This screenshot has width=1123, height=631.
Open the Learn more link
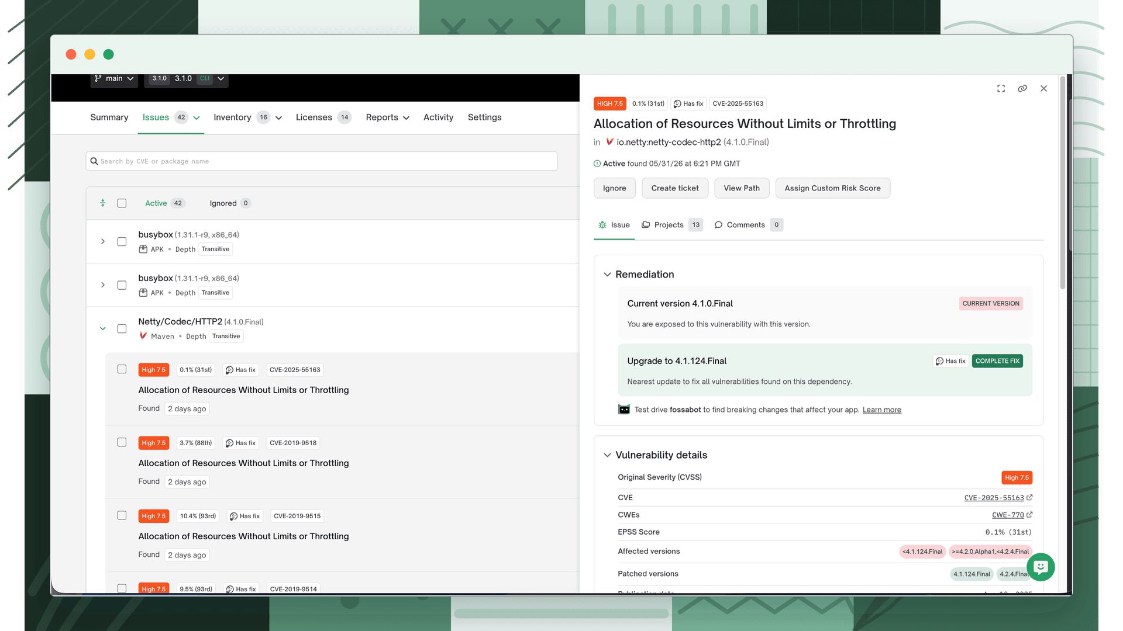pos(881,410)
